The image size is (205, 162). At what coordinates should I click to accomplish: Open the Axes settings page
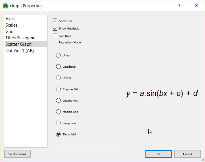10,19
